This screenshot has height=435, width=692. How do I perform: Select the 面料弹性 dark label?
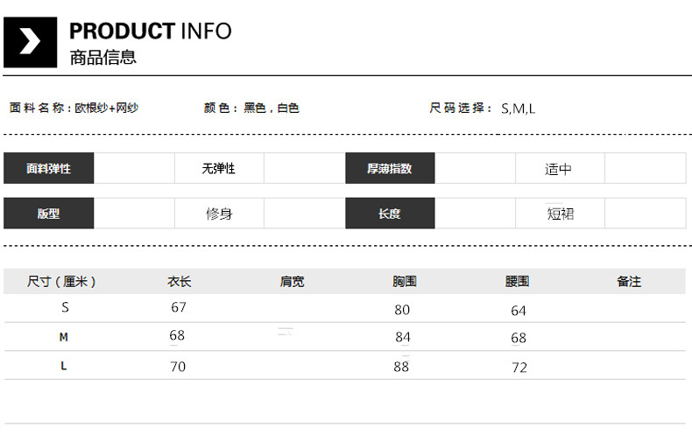48,168
